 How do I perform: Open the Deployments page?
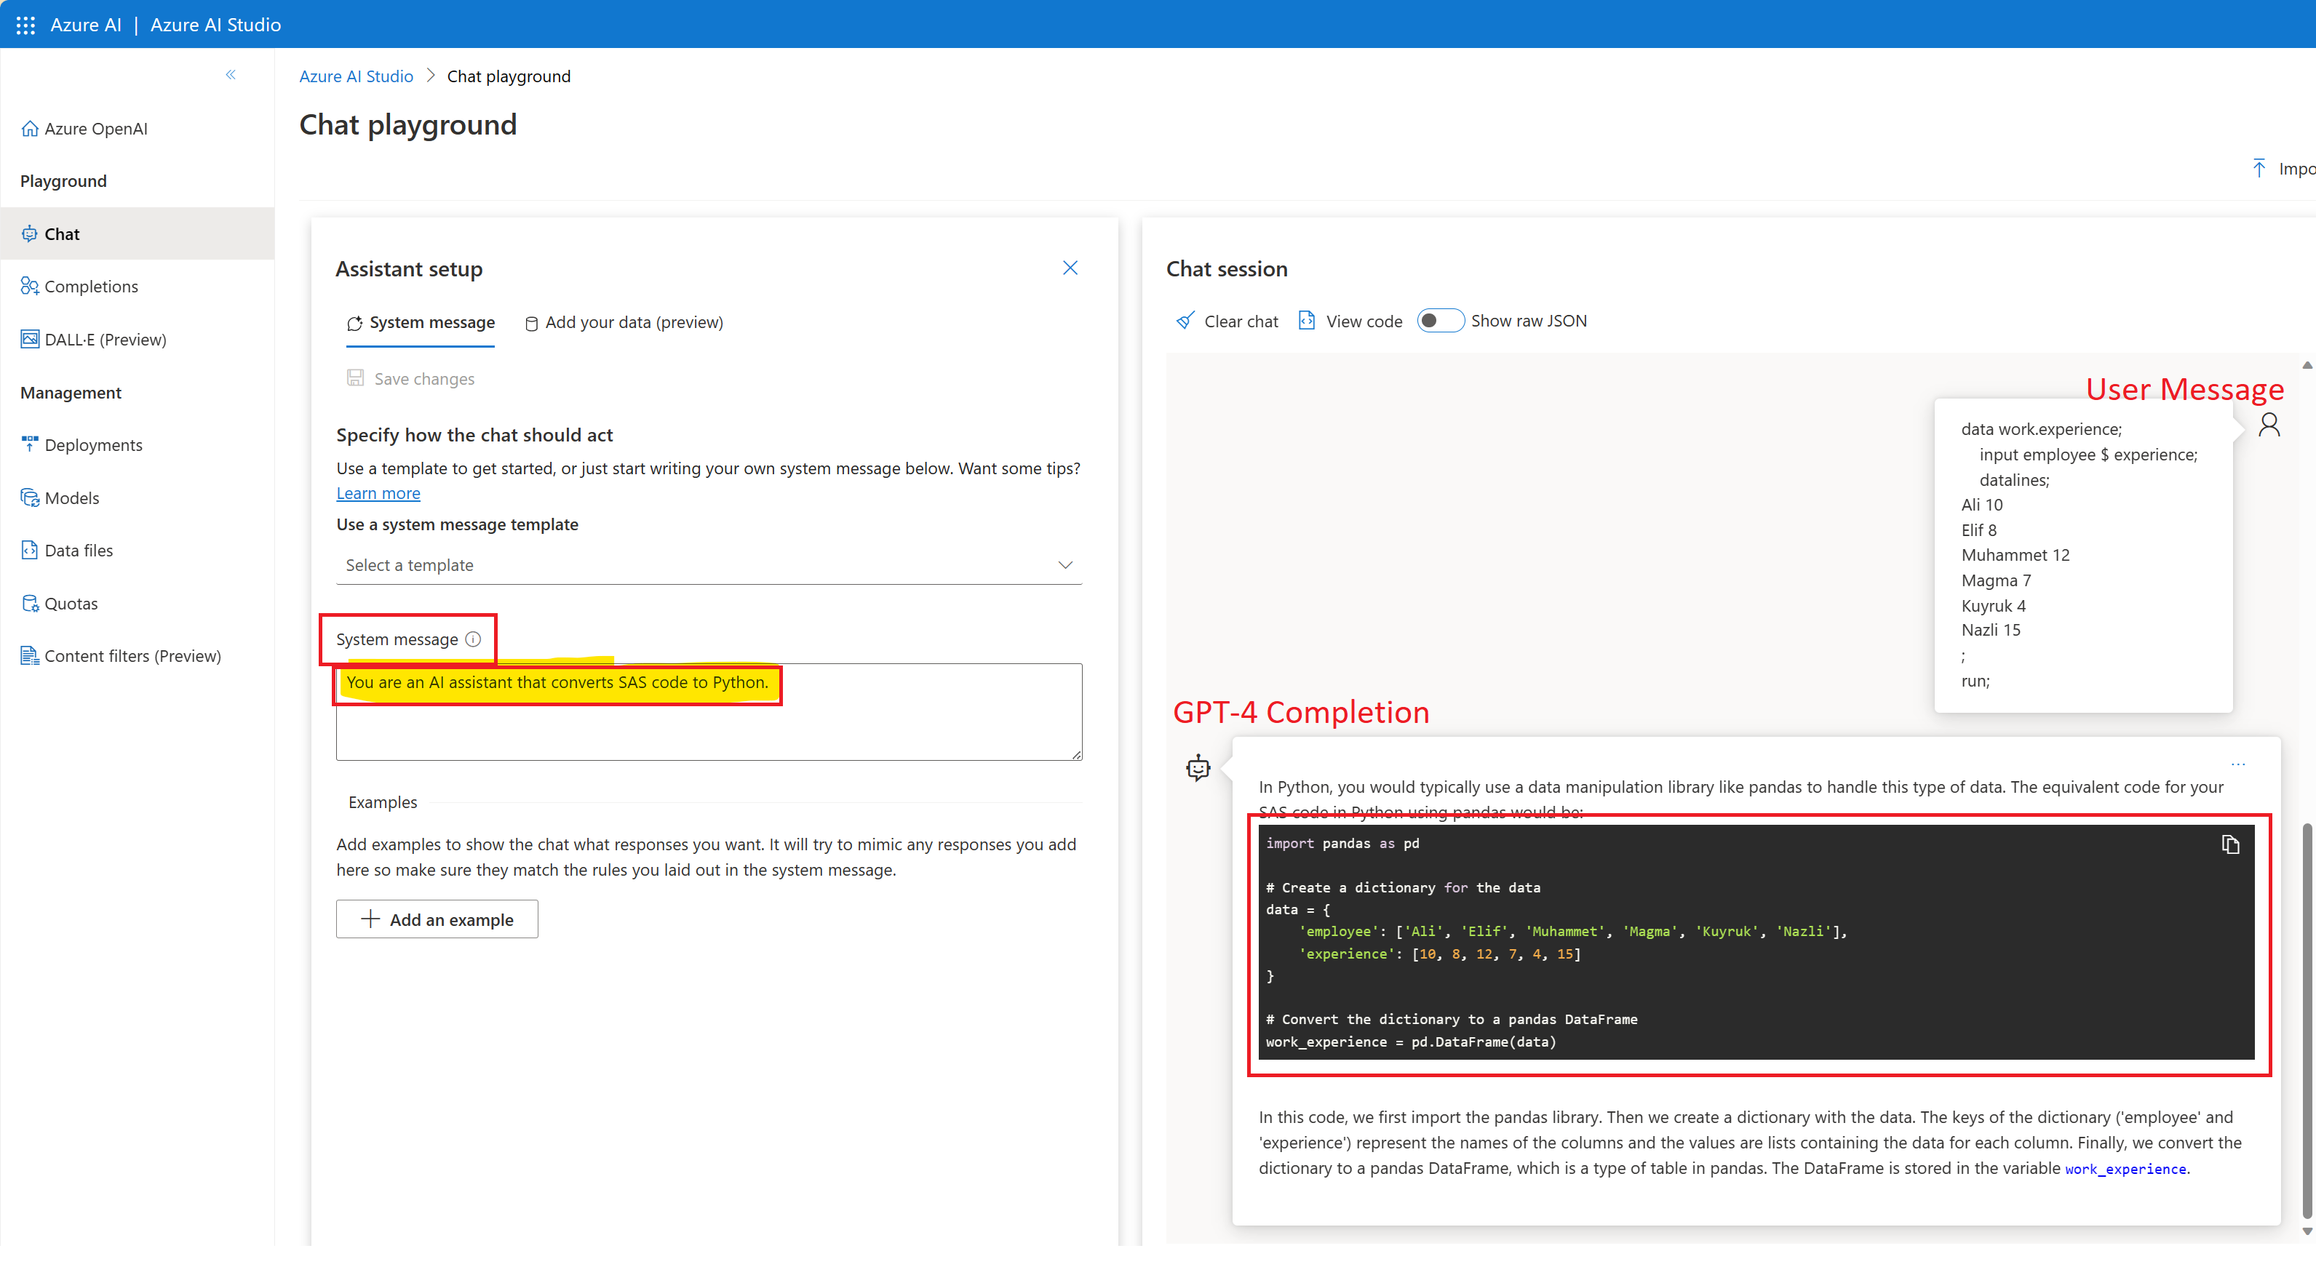(94, 444)
